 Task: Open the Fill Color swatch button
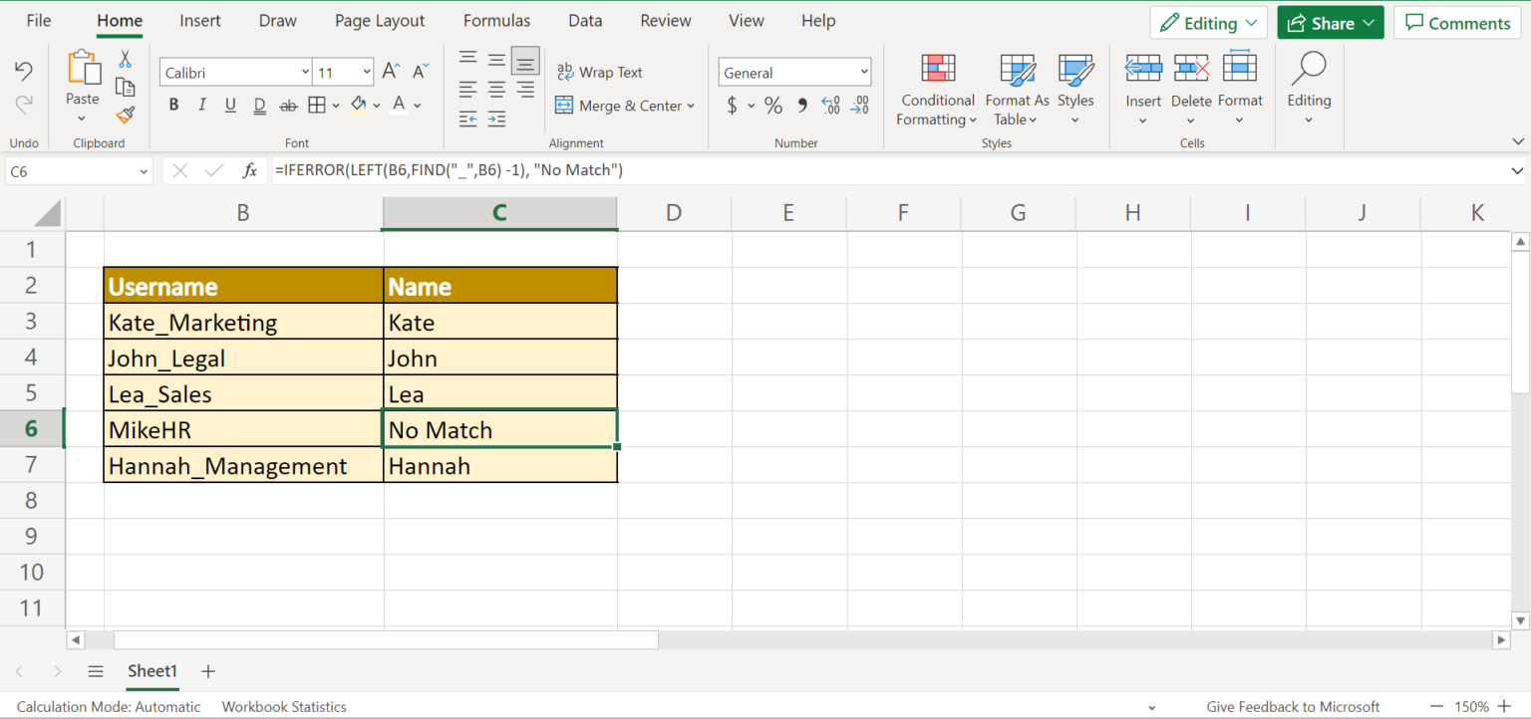point(358,106)
